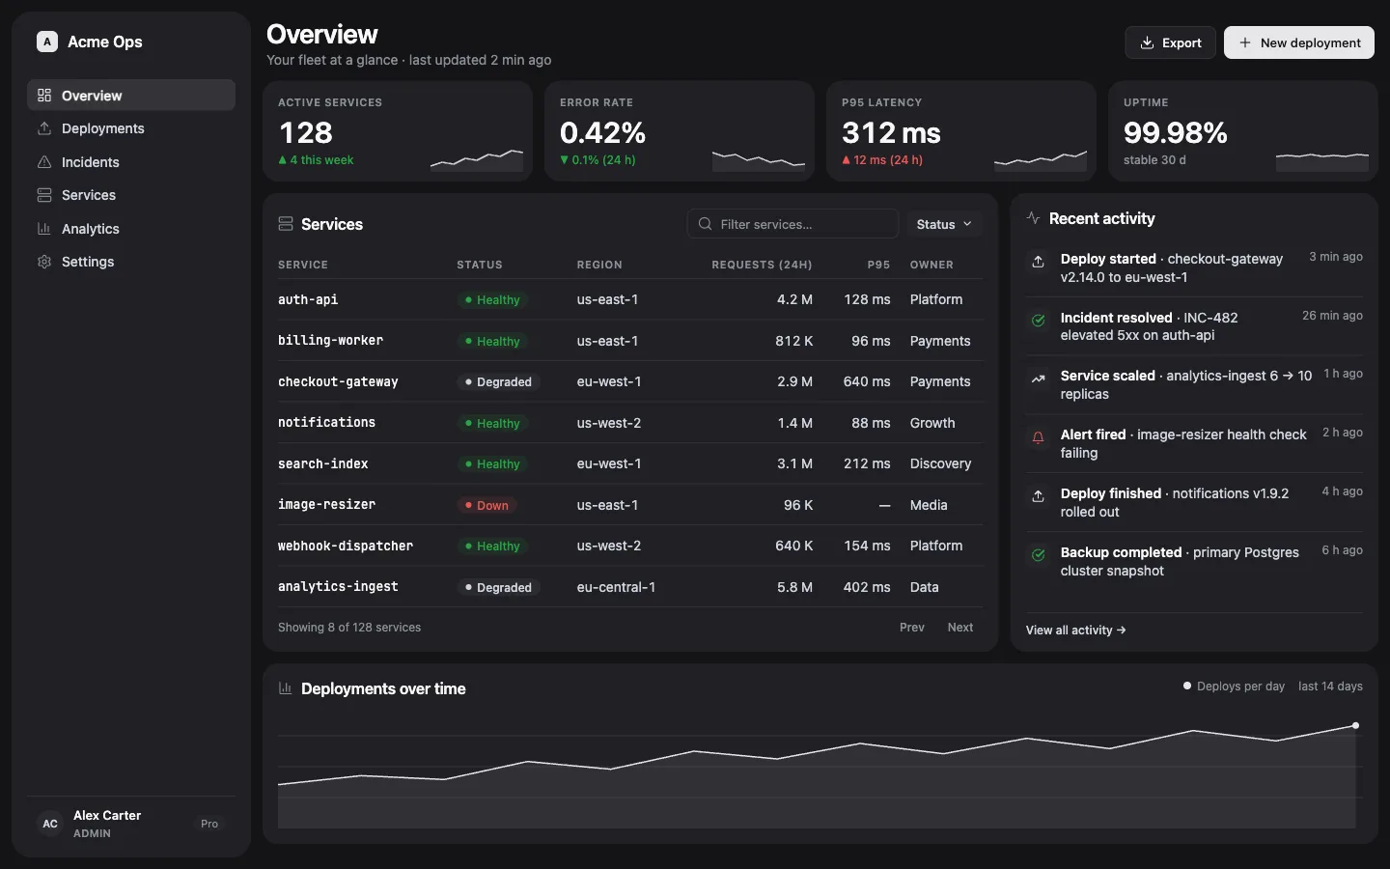Image resolution: width=1390 pixels, height=869 pixels.
Task: Click the Recent activity pulse icon
Action: pyautogui.click(x=1034, y=218)
